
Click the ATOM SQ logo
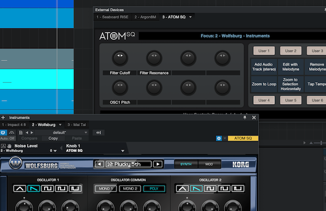117,36
